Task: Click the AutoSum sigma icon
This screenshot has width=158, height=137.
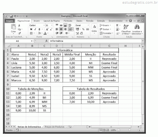Action: [x=117, y=25]
